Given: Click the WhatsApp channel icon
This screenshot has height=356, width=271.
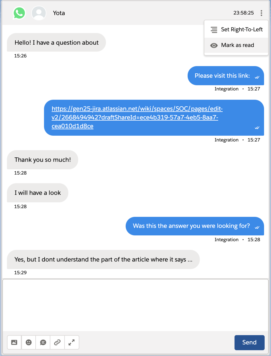Looking at the screenshot, I should [x=19, y=13].
